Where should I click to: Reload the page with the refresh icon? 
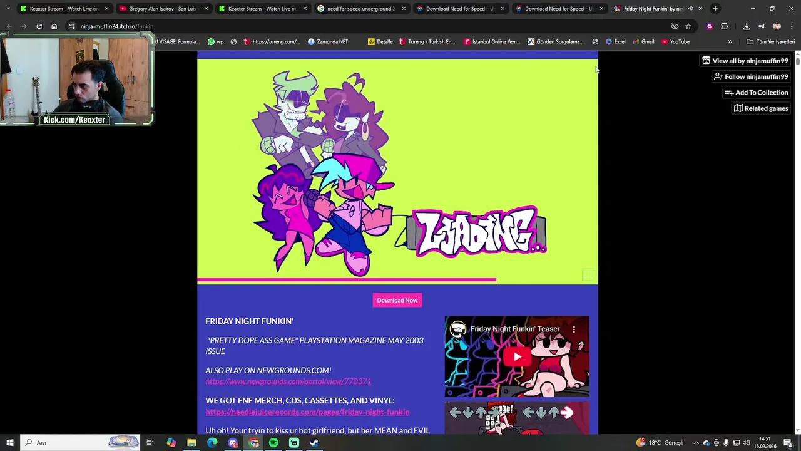[39, 26]
